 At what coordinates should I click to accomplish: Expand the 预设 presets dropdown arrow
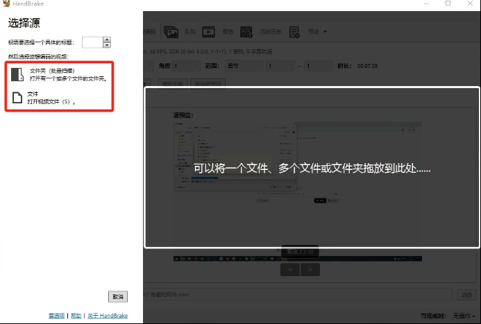[325, 32]
